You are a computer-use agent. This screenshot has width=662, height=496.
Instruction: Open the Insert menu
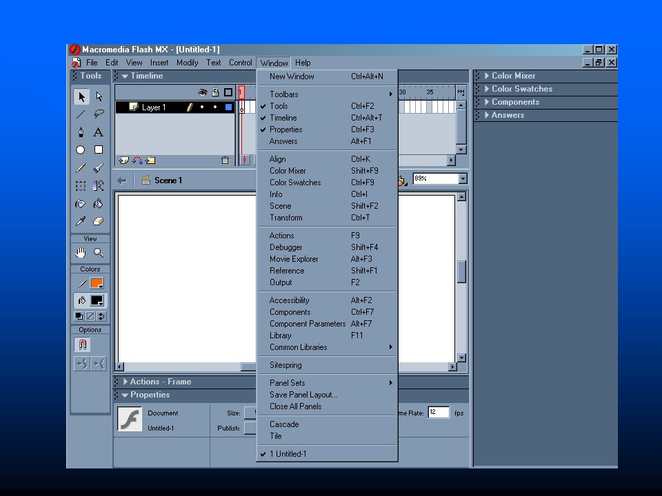[159, 63]
